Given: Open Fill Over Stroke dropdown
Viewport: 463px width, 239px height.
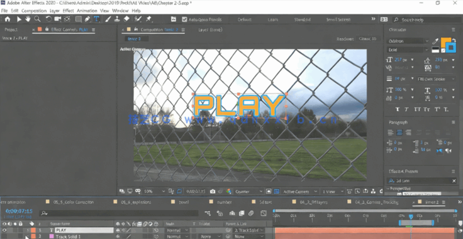Looking at the screenshot, I should tap(436, 79).
